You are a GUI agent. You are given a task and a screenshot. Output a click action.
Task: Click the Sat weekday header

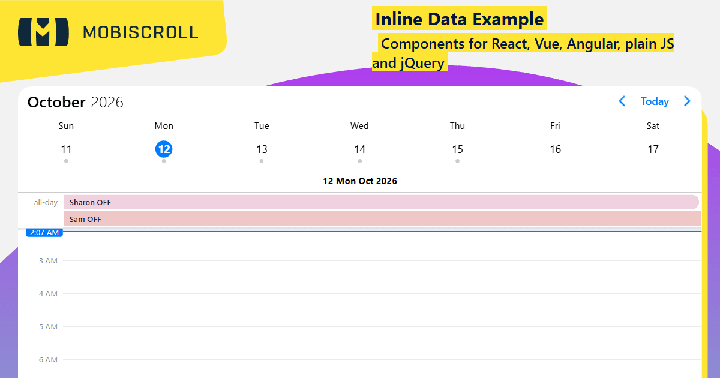tap(653, 125)
